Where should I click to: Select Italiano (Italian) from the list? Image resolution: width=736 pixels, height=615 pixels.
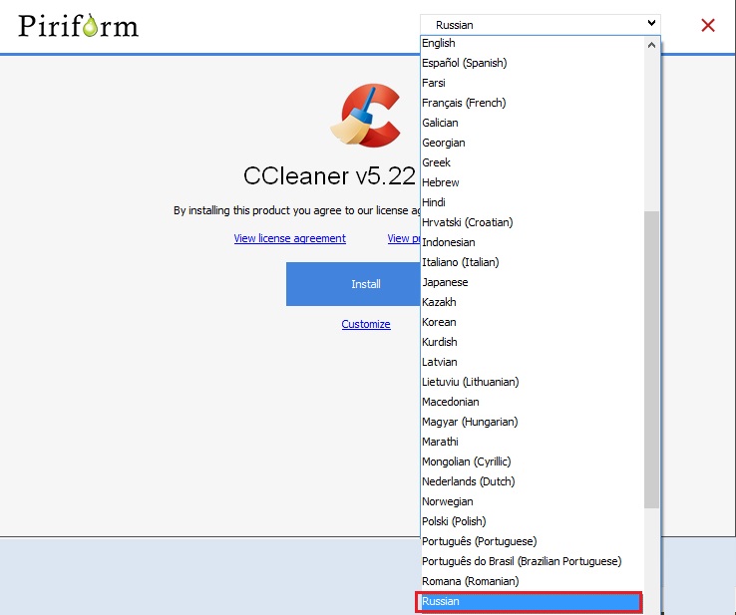point(533,262)
